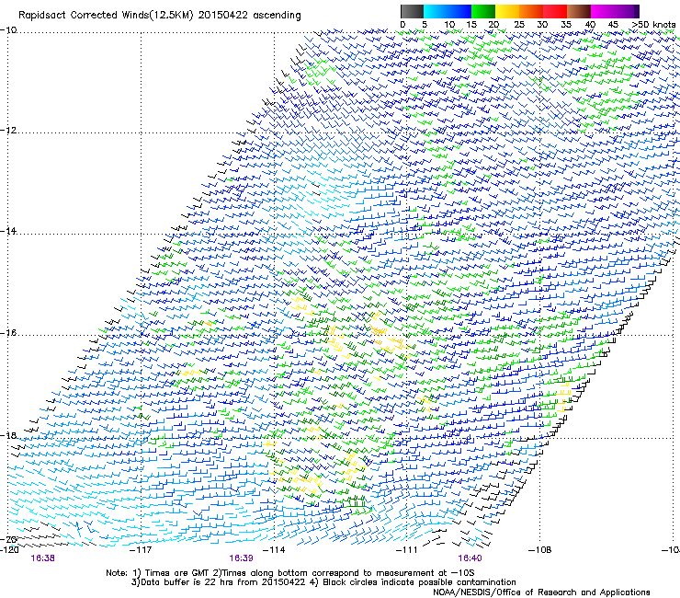
Task: Click the 16:39 time label
Action: click(x=241, y=558)
